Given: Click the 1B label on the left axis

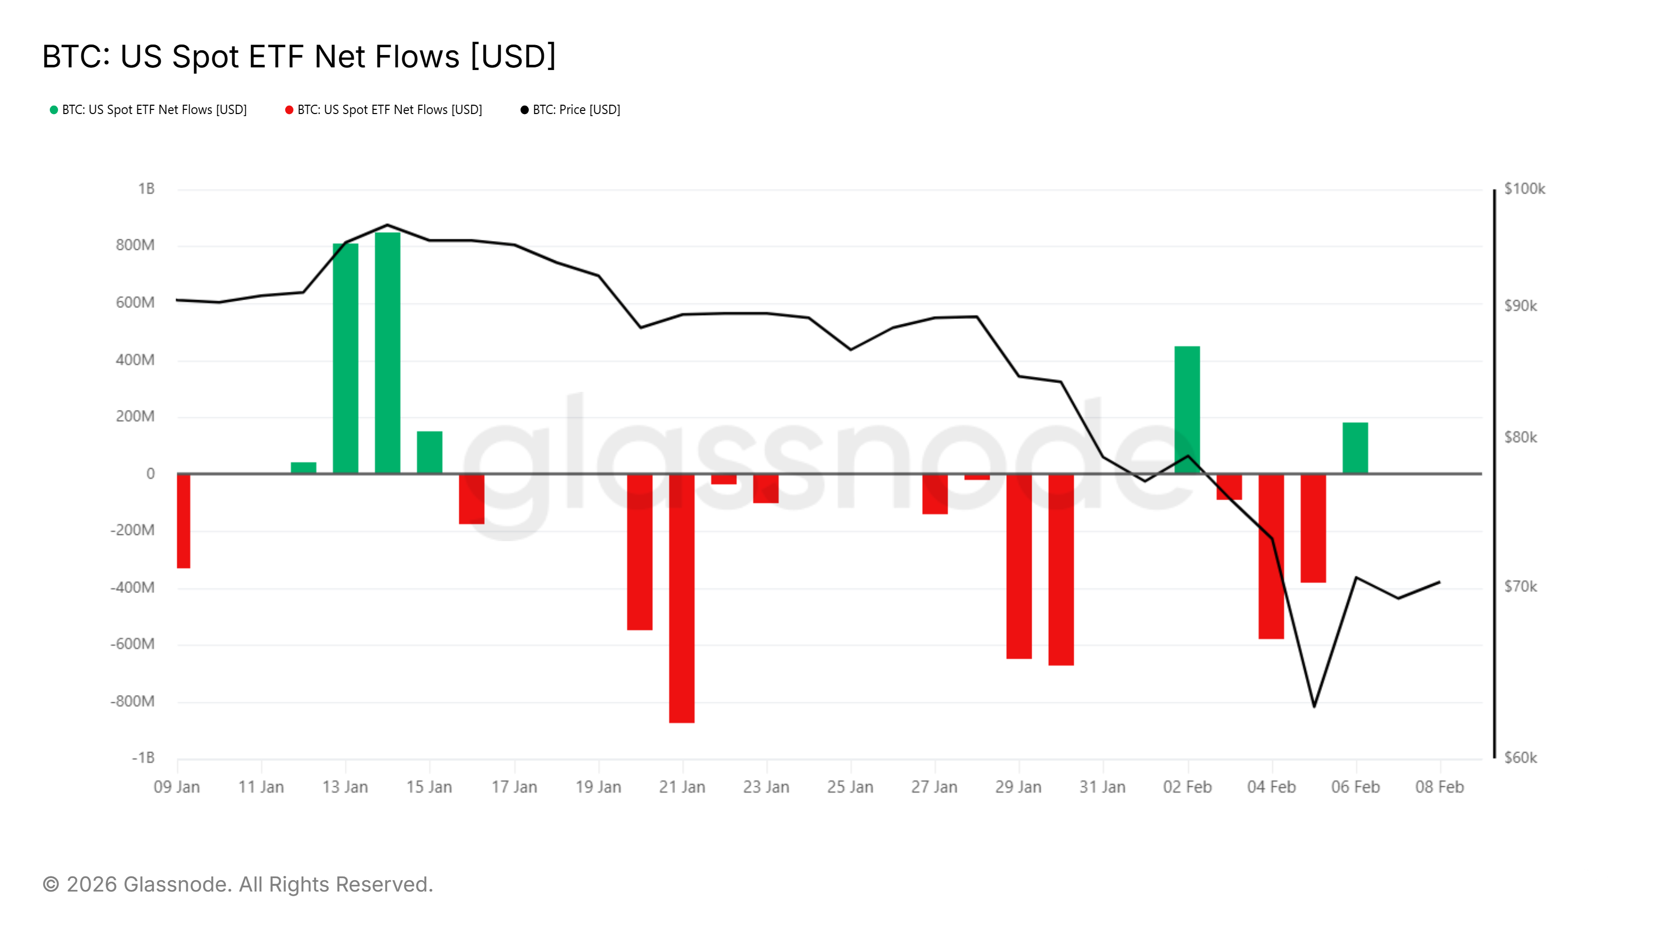Looking at the screenshot, I should (x=146, y=189).
